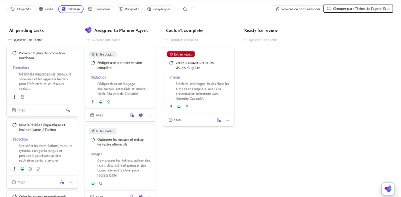Open the Préparer le plan de promotion multicanal title
This screenshot has height=197, width=401.
point(42,56)
